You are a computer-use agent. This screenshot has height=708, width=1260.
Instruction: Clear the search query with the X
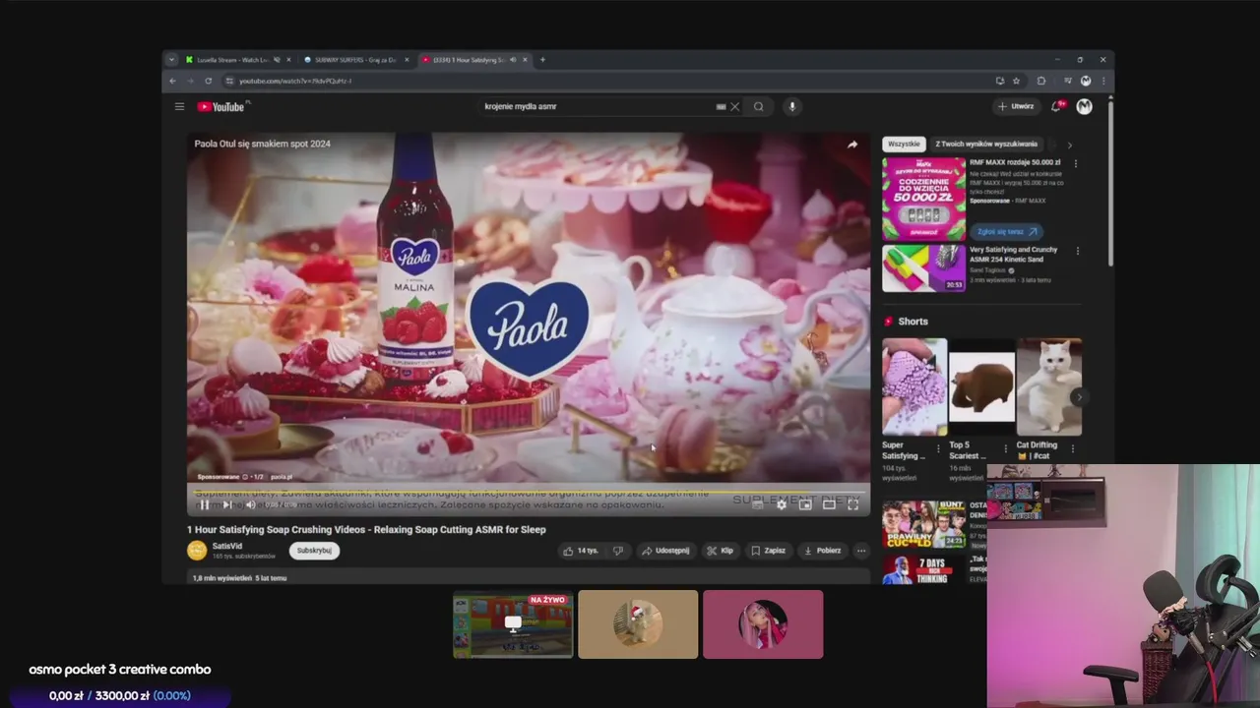(734, 106)
